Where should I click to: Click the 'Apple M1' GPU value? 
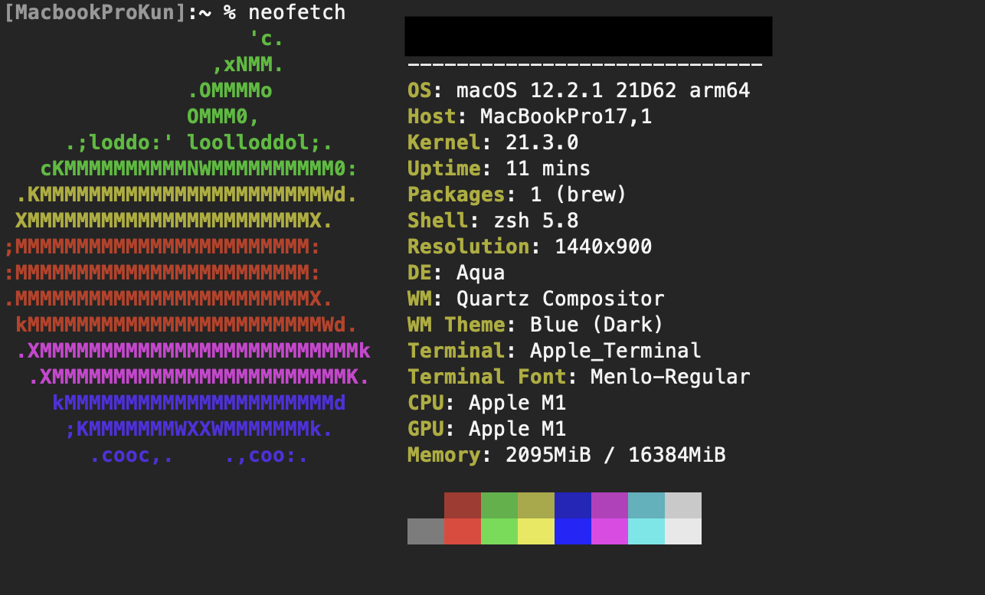pyautogui.click(x=518, y=429)
